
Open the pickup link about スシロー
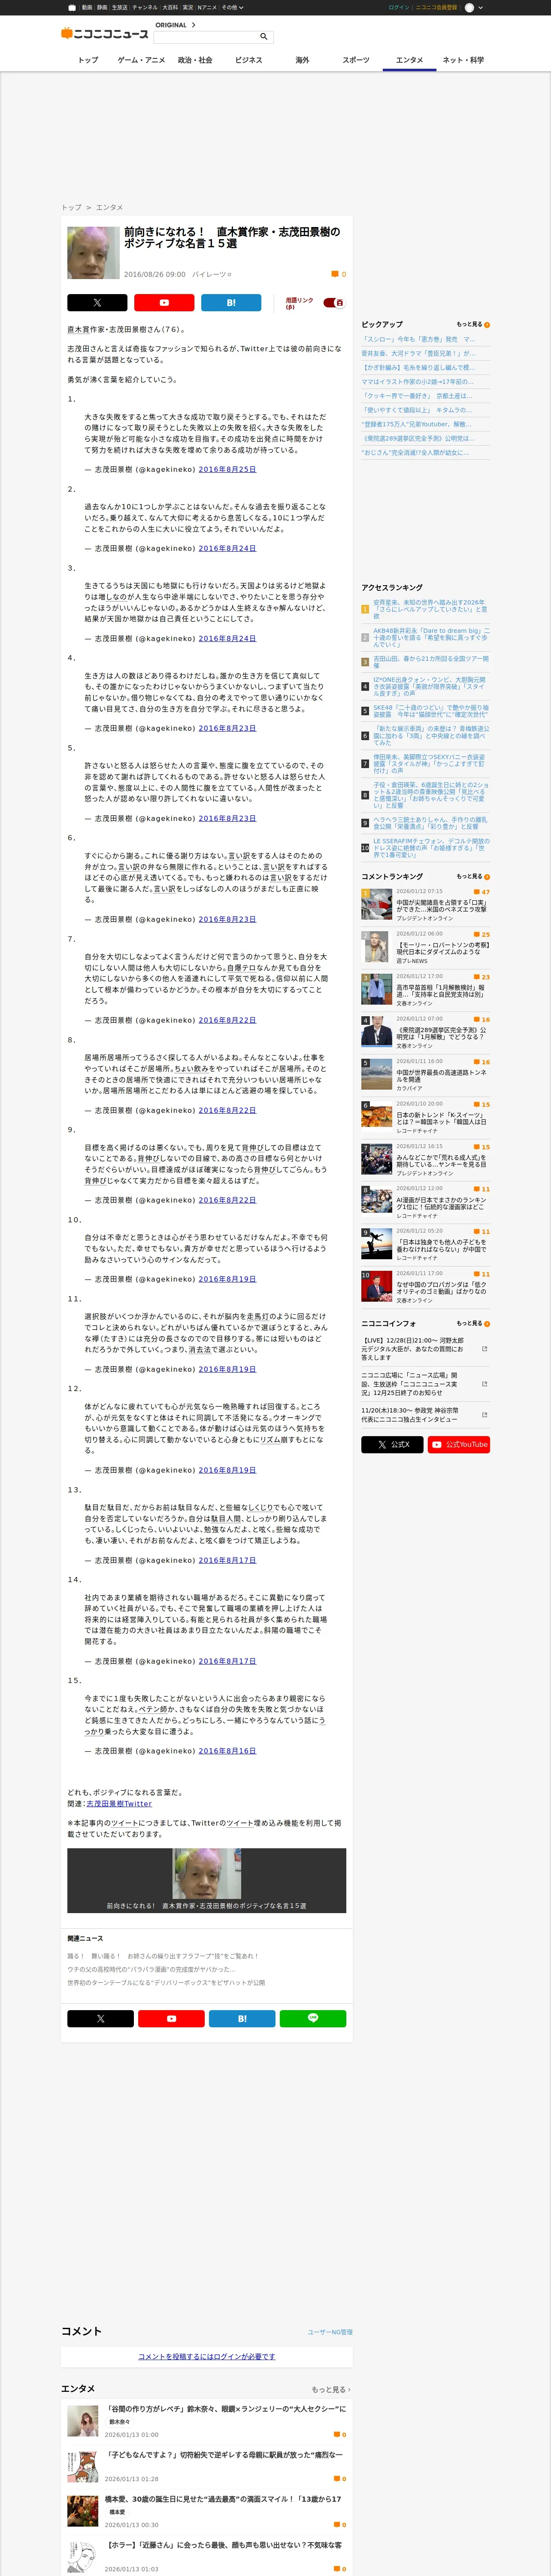click(x=419, y=339)
